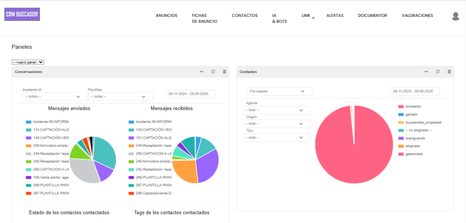Go to the CONTACTOS menu

244,15
